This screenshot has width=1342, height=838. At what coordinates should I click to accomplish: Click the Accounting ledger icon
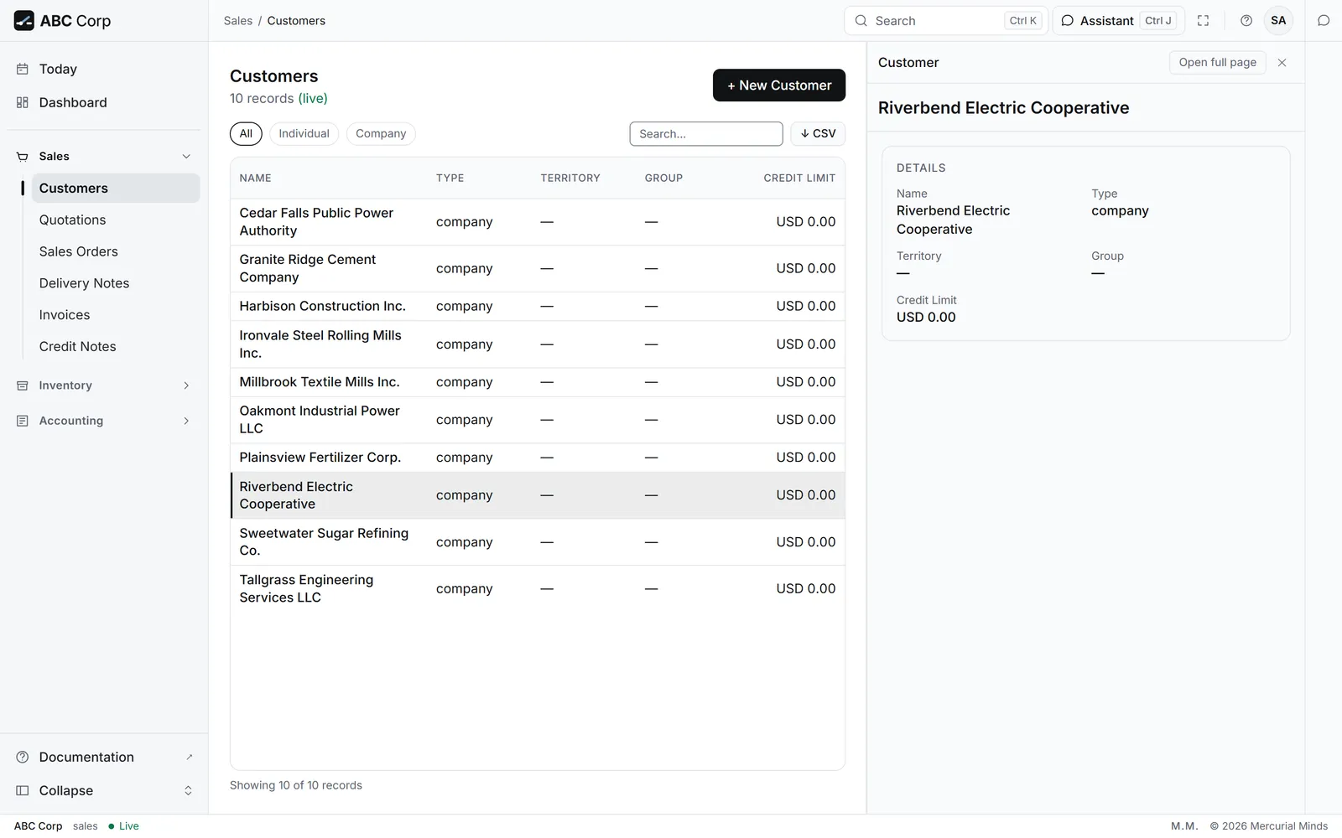point(23,421)
